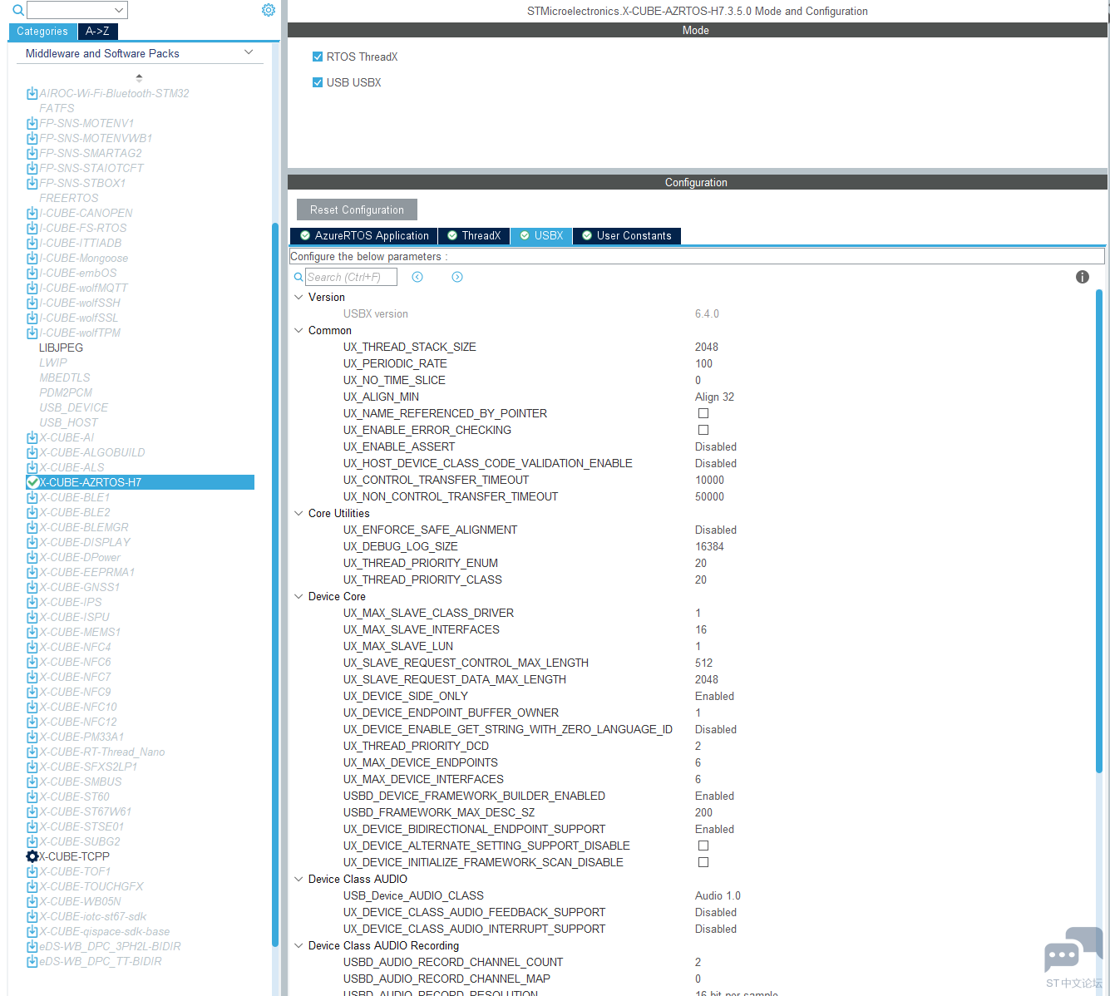Click the Reset Configuration button
This screenshot has width=1110, height=996.
pyautogui.click(x=357, y=210)
